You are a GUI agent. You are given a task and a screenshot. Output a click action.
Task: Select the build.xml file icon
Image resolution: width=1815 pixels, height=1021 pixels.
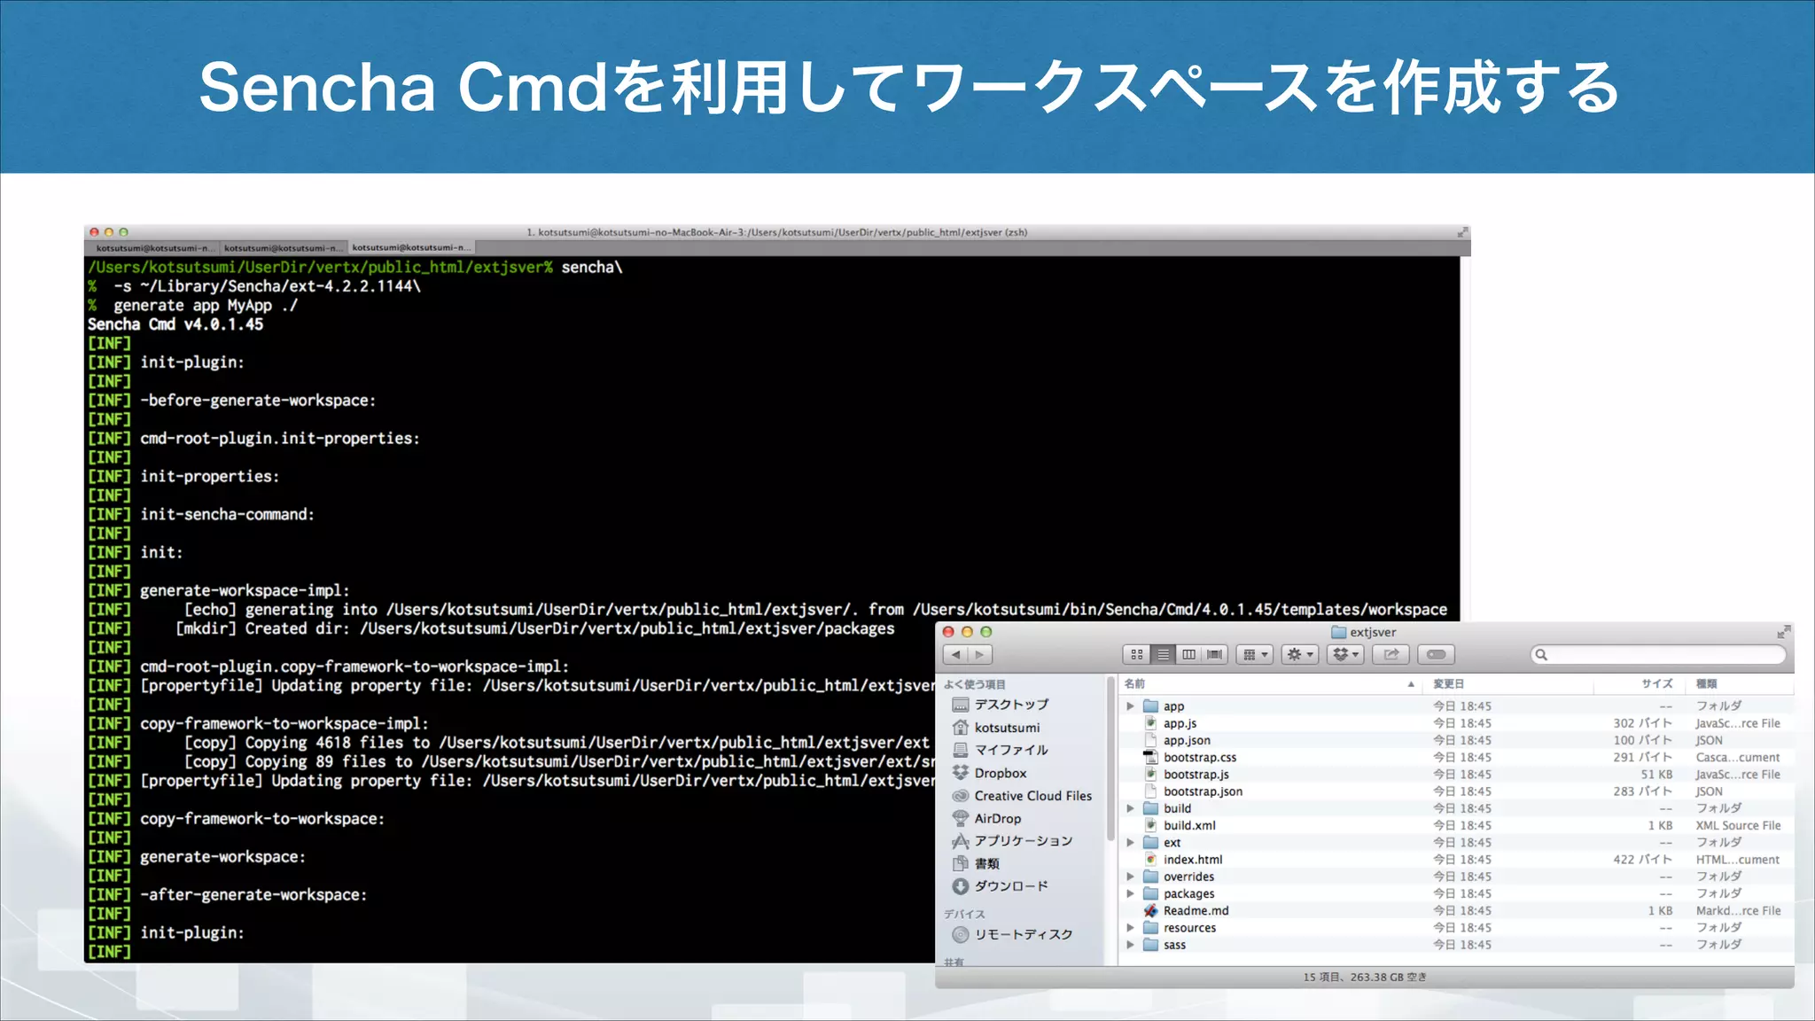click(1150, 825)
